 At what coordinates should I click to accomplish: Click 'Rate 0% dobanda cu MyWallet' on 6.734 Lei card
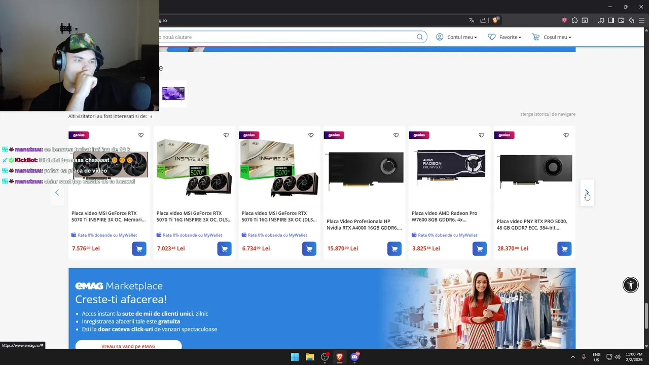[274, 235]
